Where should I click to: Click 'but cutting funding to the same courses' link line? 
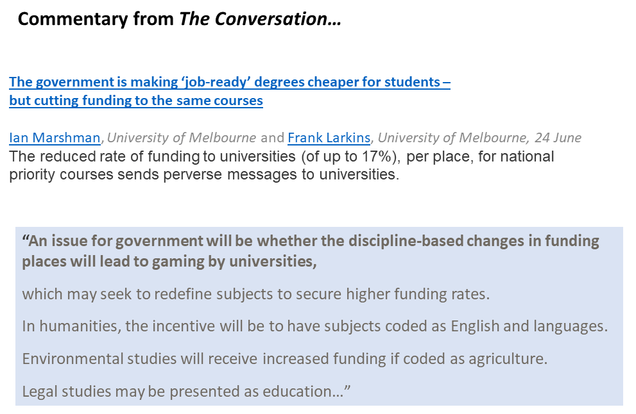coord(135,101)
